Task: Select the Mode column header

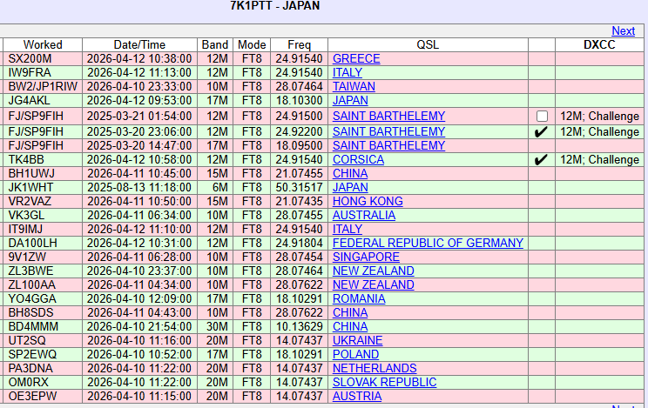Action: click(x=252, y=44)
